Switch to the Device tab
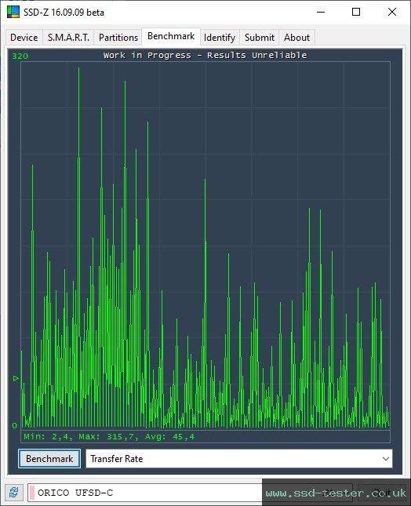Viewport: 411px width, 506px height. point(24,38)
